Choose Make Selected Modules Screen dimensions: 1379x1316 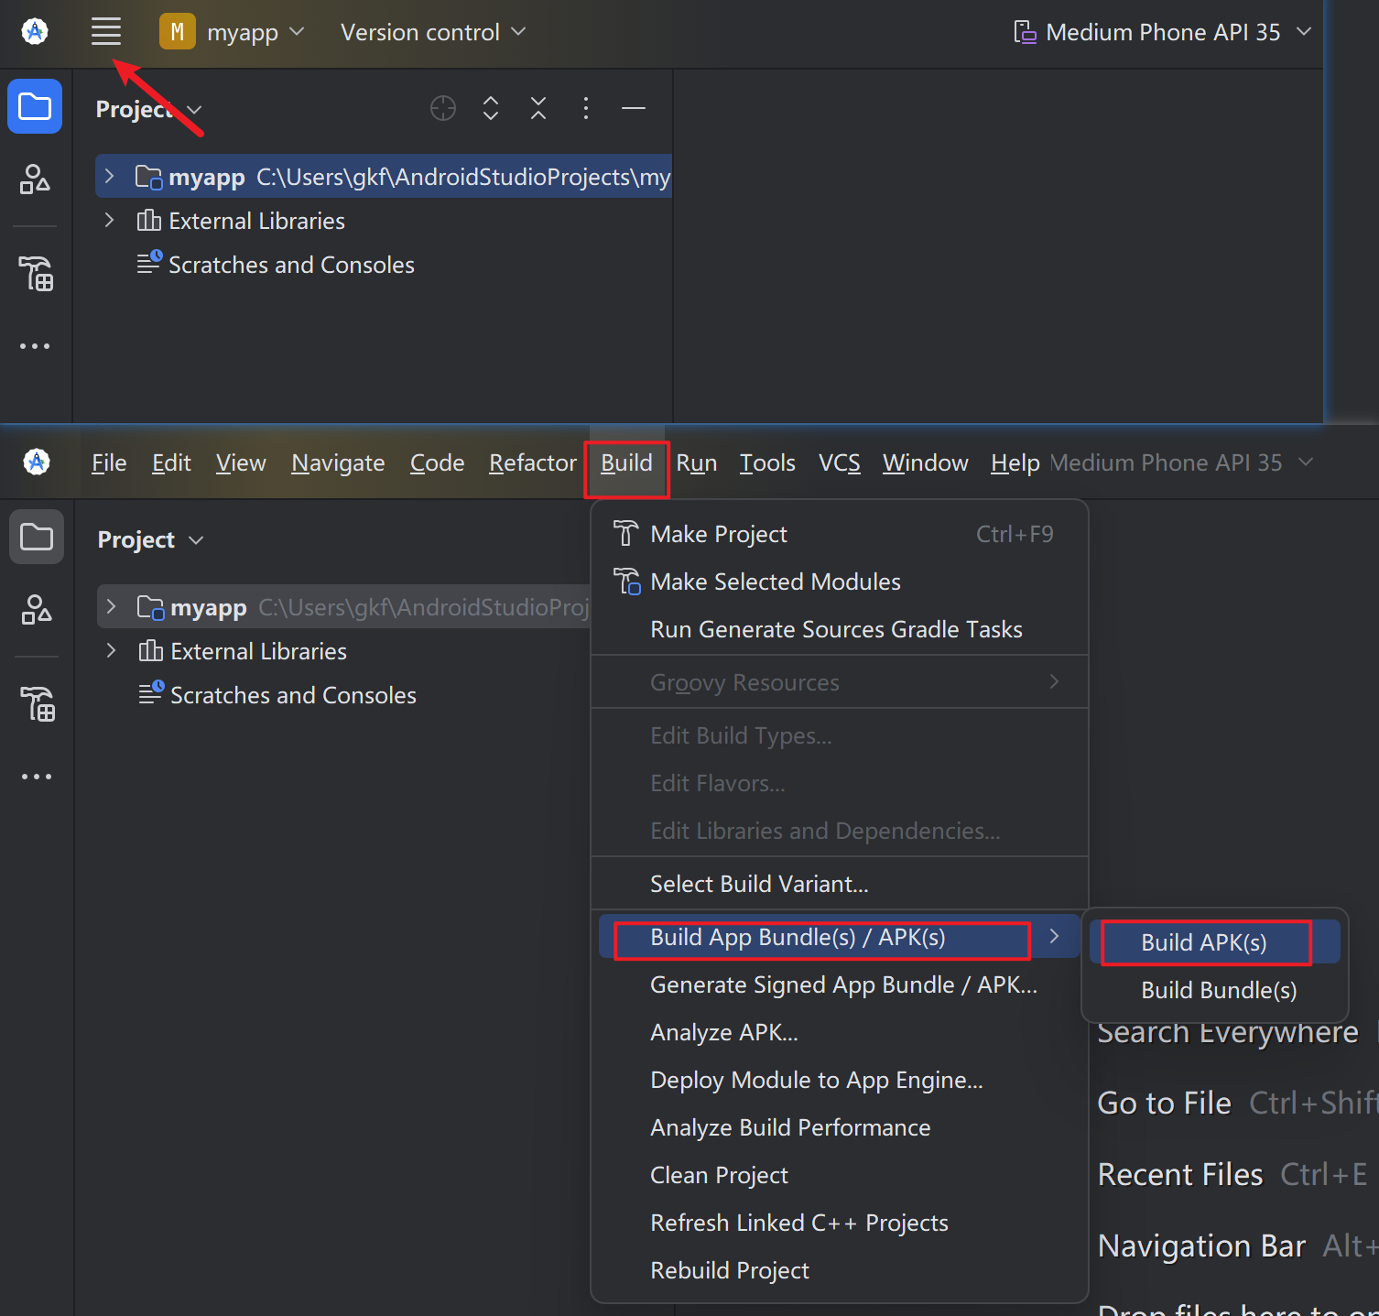tap(840, 582)
